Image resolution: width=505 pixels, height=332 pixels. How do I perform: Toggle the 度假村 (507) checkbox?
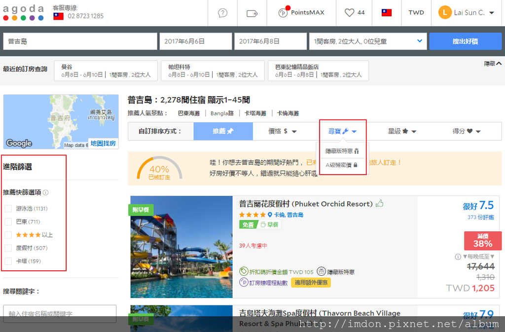(8, 248)
